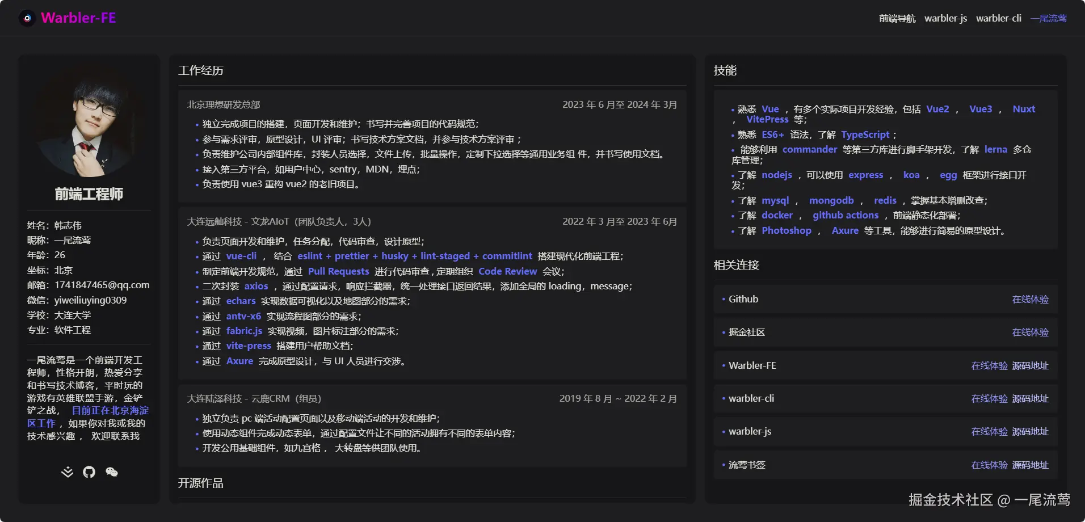1085x522 pixels.
Task: Open 源码地址 for the 流莺书签 row
Action: click(1031, 465)
